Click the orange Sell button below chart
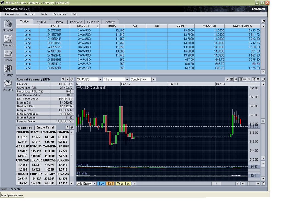 click(110, 184)
